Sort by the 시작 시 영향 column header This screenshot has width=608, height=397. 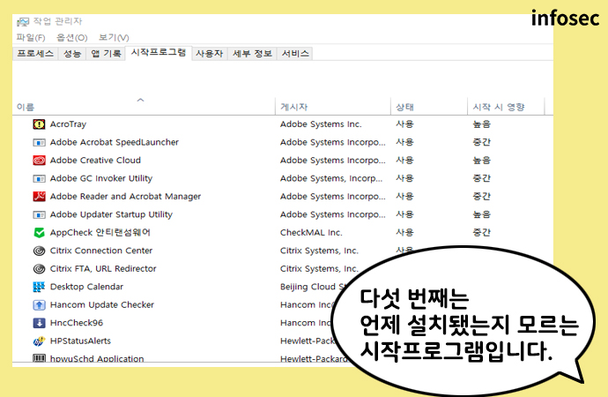tap(506, 107)
